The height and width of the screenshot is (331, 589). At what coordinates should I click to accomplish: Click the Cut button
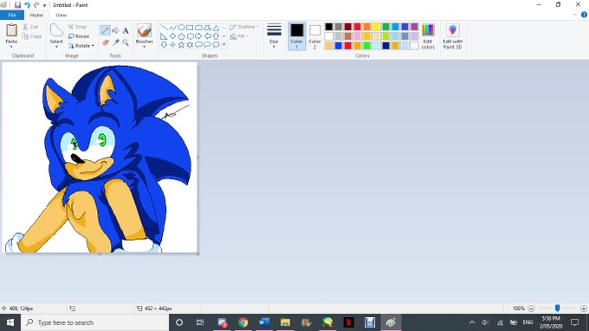point(30,27)
